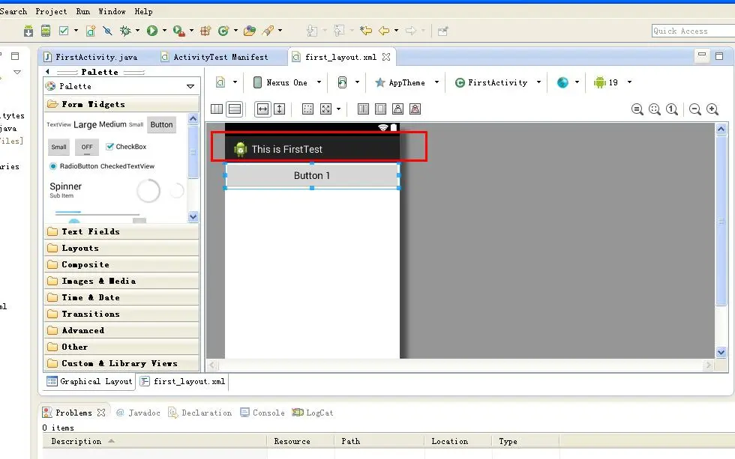Screen dimensions: 735x459
Task: Click the Last Edit Location arrow icon
Action: (366, 31)
